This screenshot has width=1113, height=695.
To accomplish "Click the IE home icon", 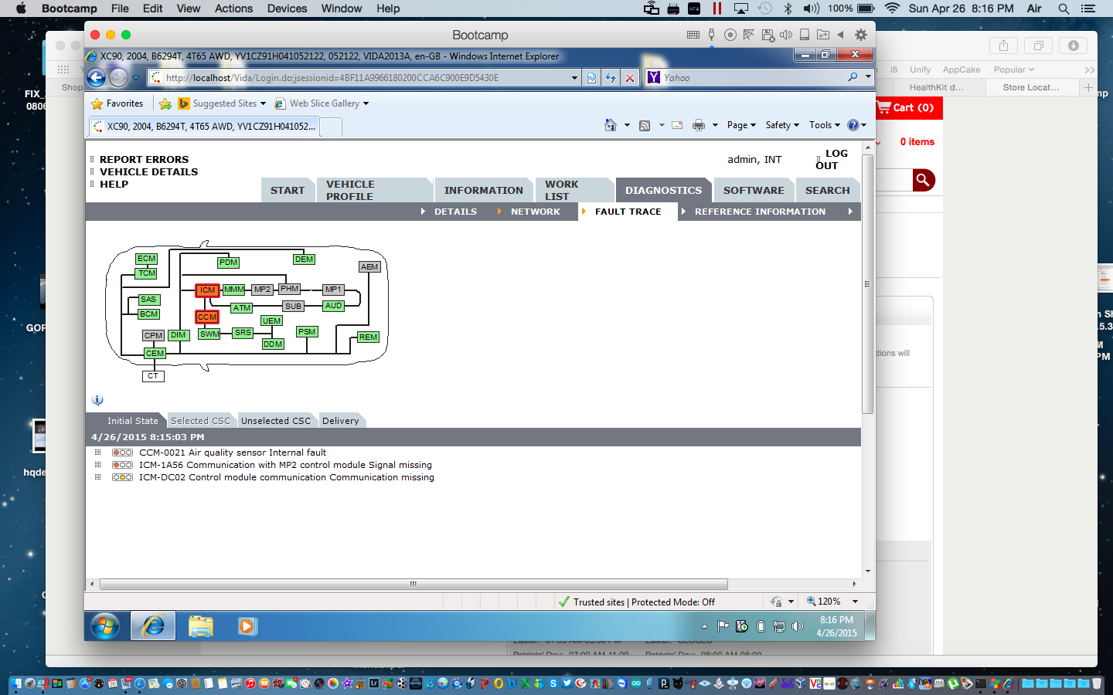I will pyautogui.click(x=611, y=125).
